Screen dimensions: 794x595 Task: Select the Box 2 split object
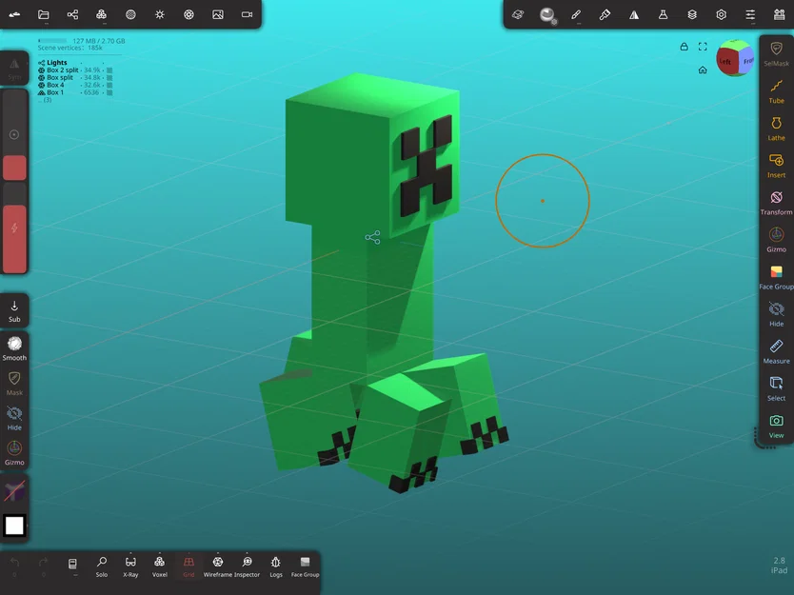click(75, 70)
